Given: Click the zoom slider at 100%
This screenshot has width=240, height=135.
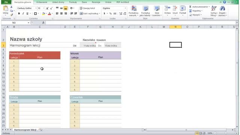Looking at the screenshot, I should (226, 133).
